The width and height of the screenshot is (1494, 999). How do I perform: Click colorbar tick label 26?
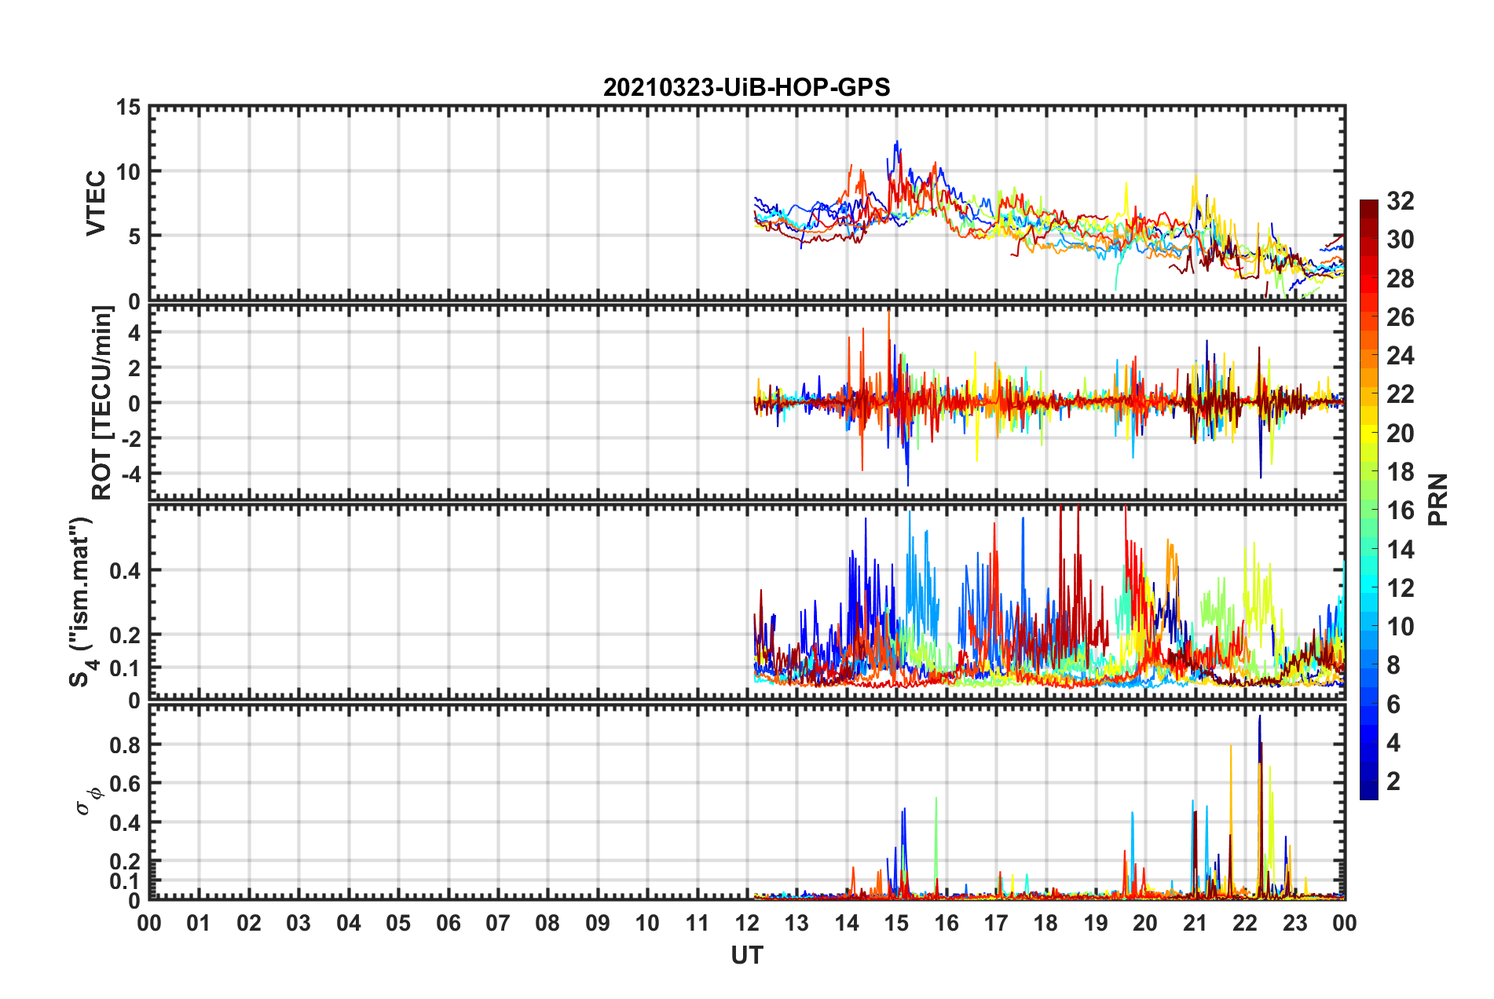(x=1400, y=317)
